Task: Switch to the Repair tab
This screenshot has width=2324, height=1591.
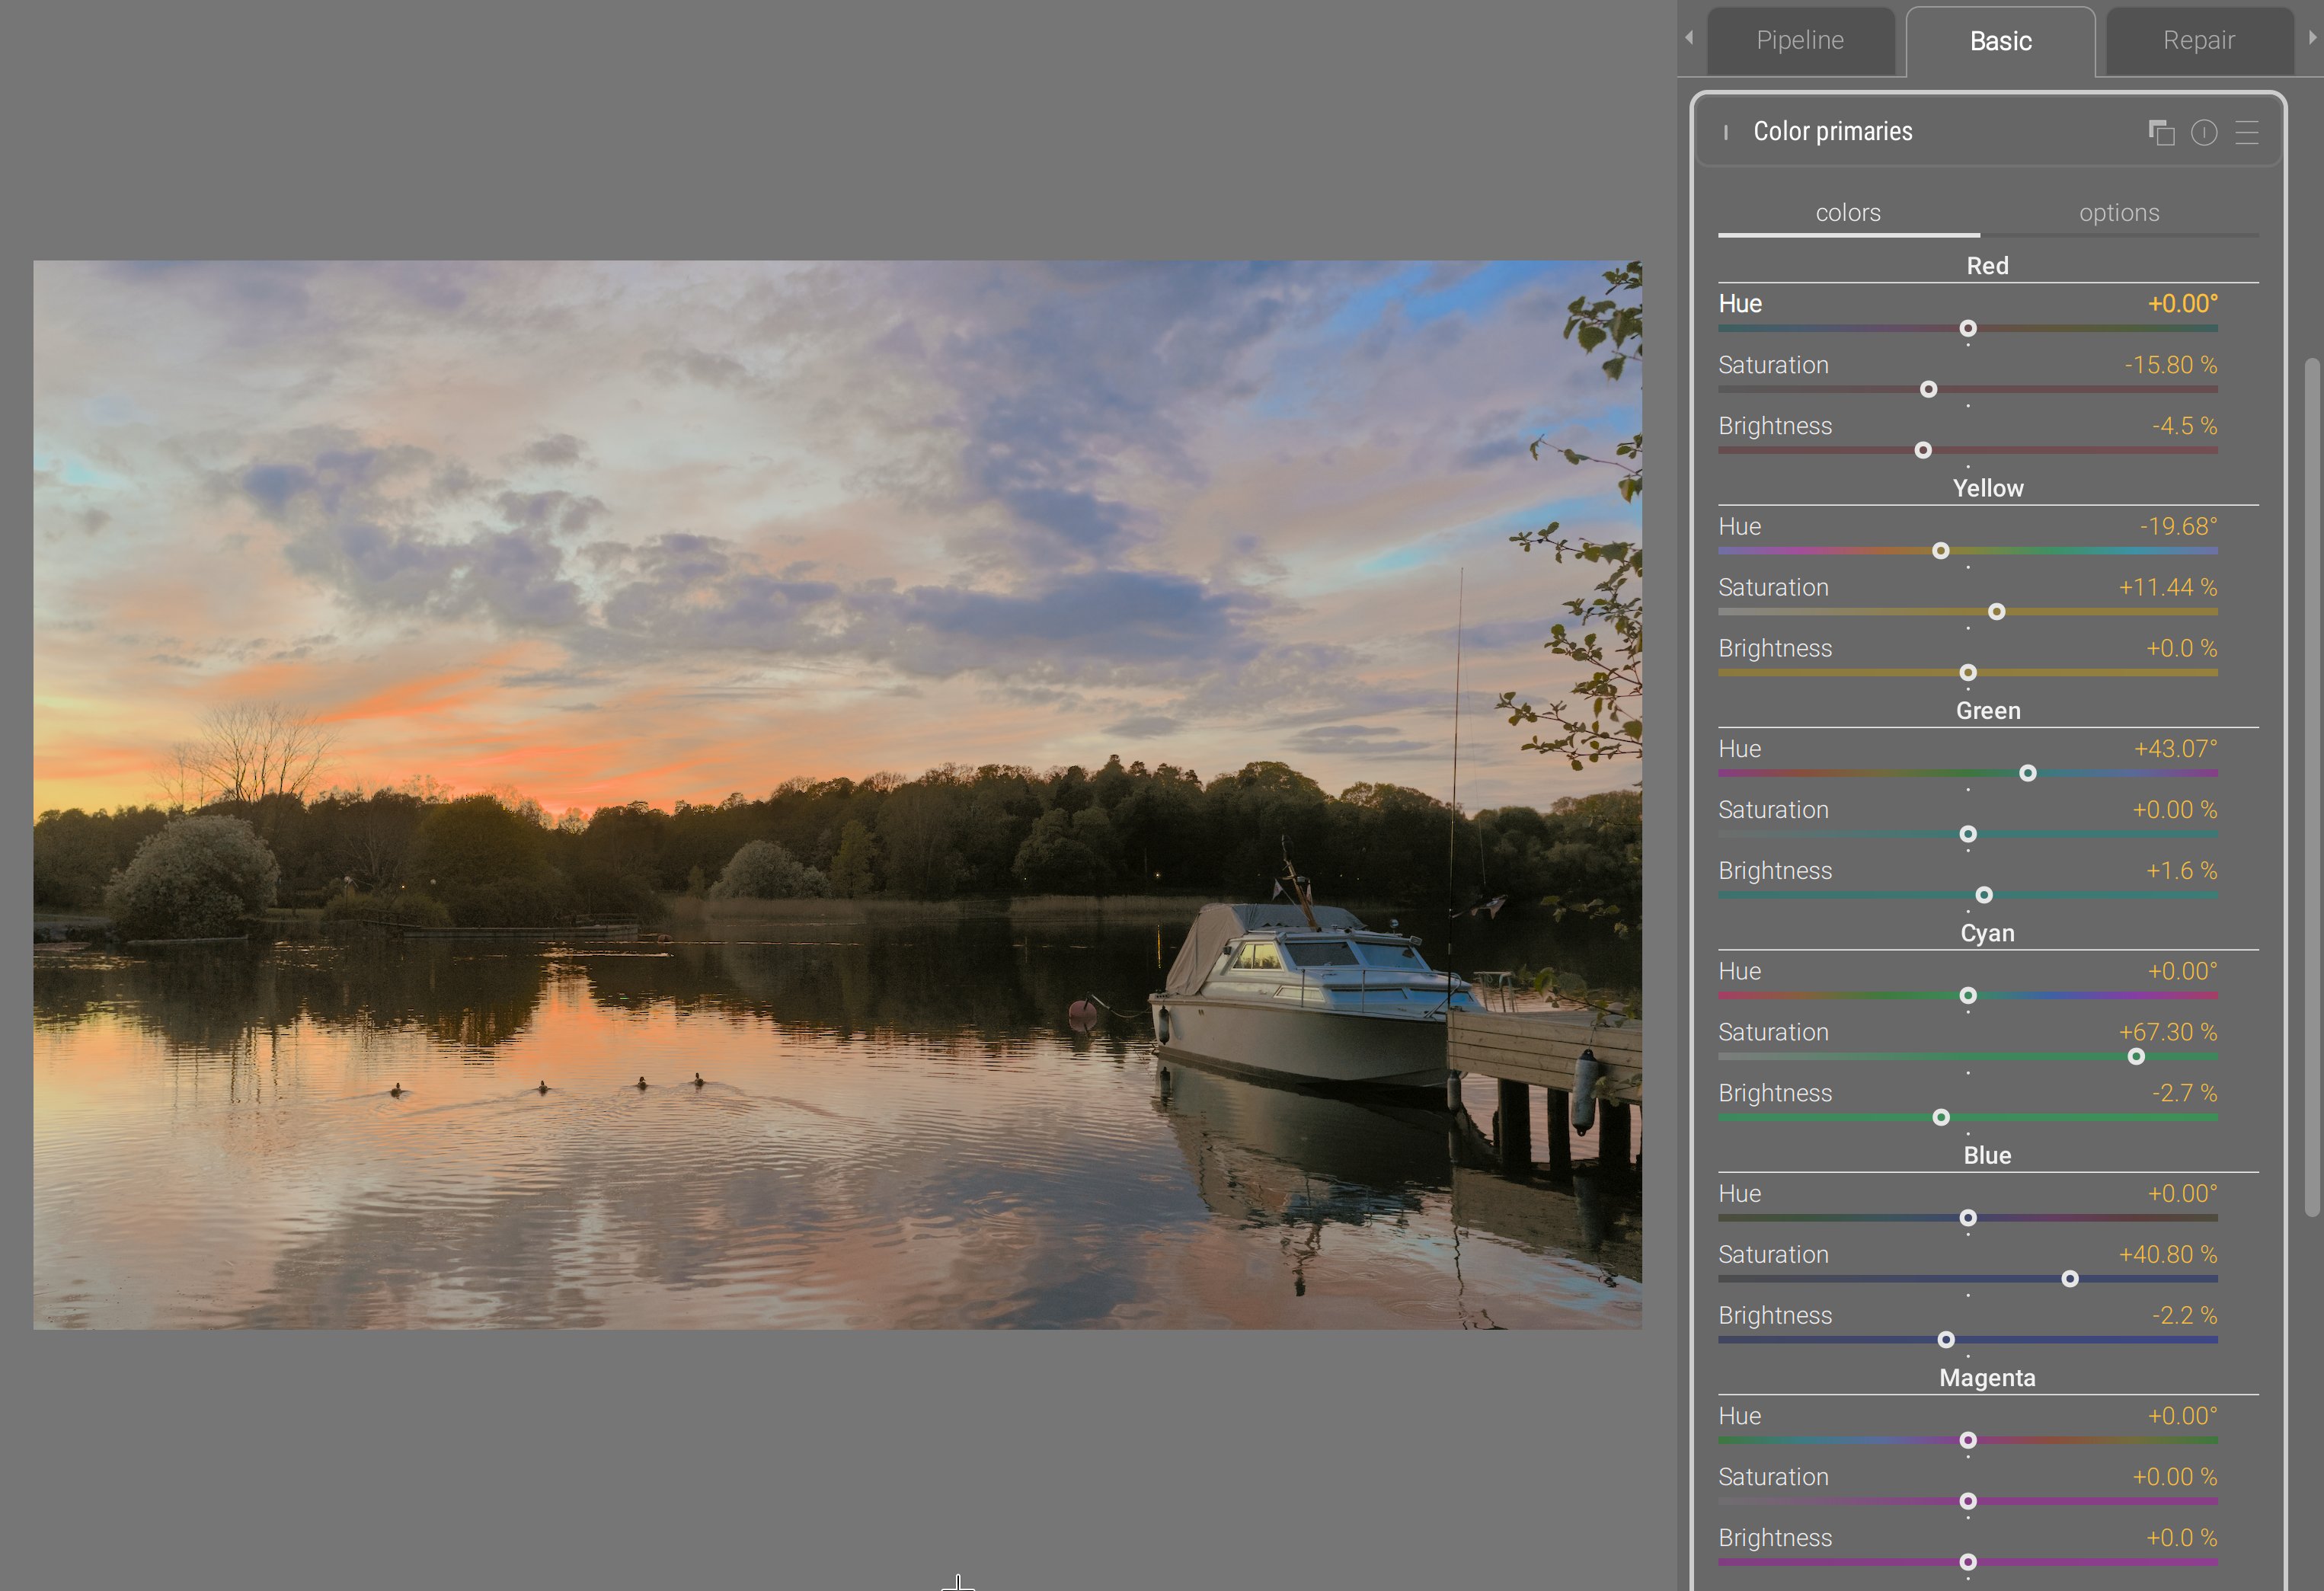Action: [2198, 41]
